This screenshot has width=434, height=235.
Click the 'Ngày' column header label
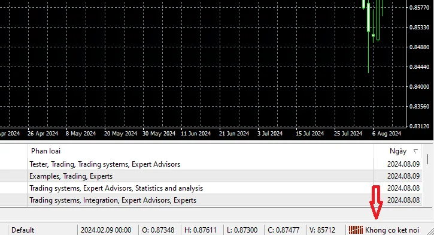pos(398,151)
